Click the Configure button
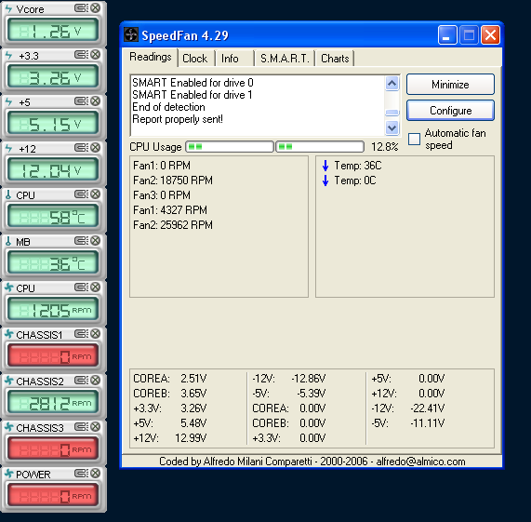The width and height of the screenshot is (531, 522). 450,111
